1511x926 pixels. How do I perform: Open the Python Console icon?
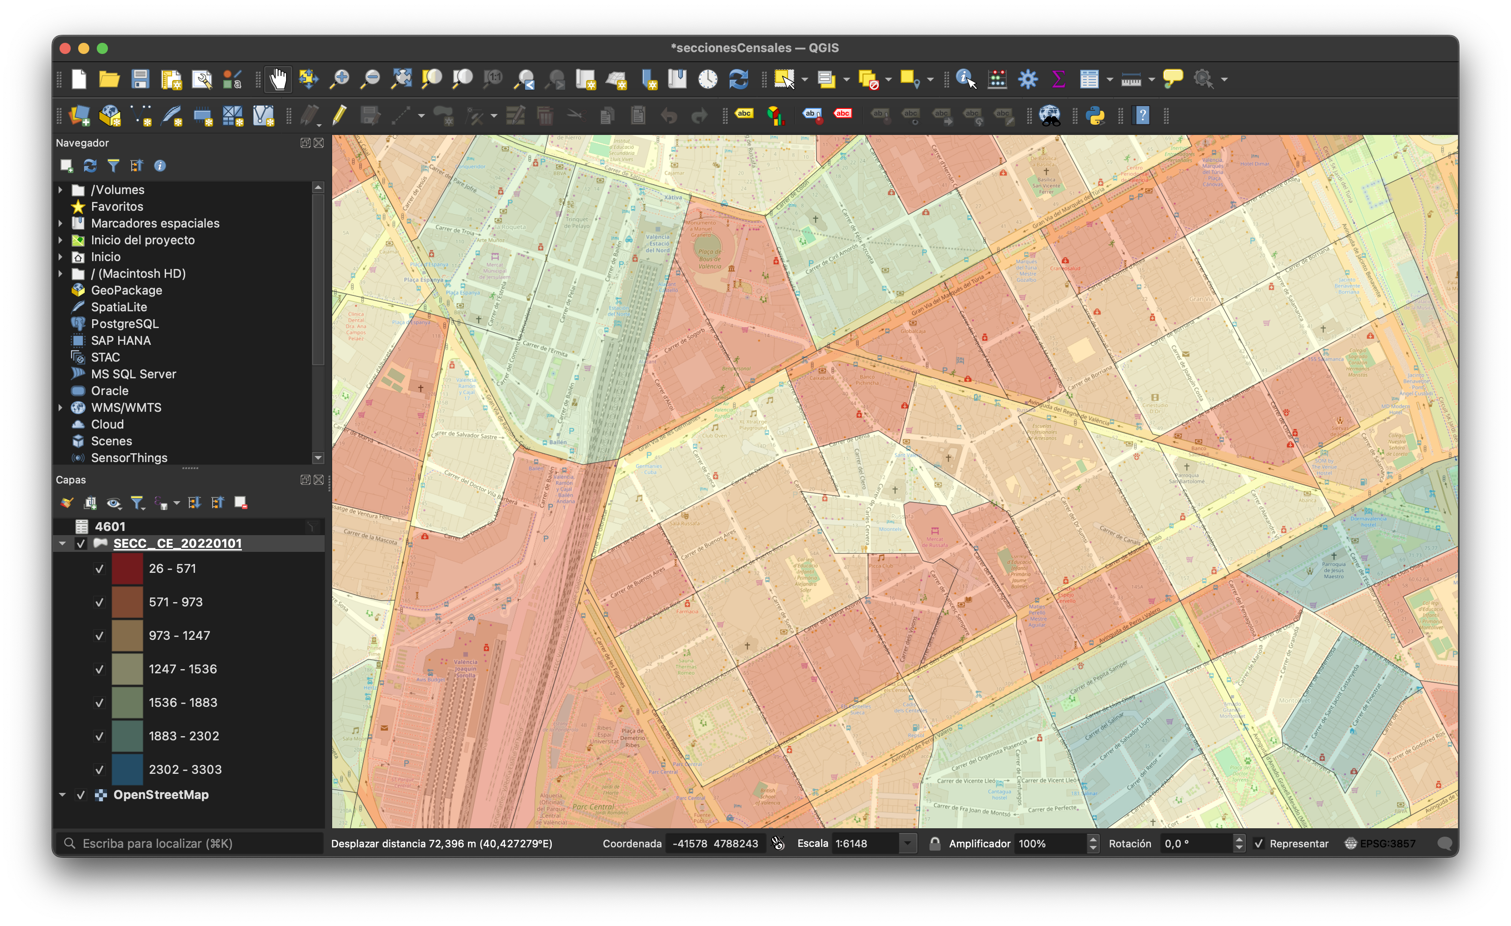click(1095, 116)
